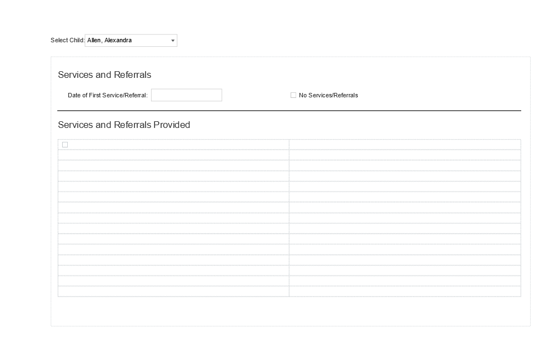
Task: Click the No Services/Referrals label text
Action: pos(328,95)
